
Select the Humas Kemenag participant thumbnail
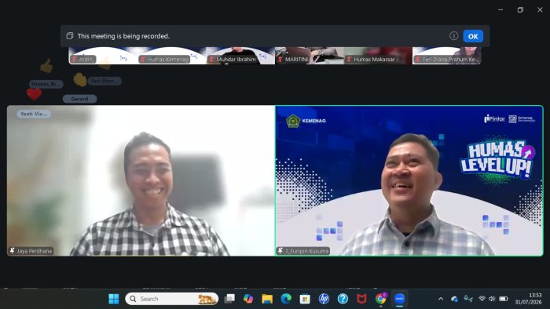pyautogui.click(x=171, y=56)
